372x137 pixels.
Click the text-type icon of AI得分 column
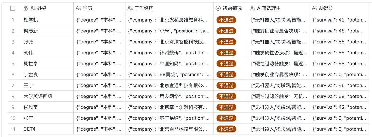pos(314,8)
